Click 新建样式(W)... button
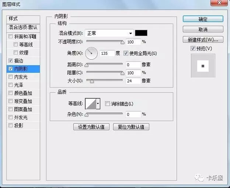Screen dimensions: 230x188 (203, 39)
